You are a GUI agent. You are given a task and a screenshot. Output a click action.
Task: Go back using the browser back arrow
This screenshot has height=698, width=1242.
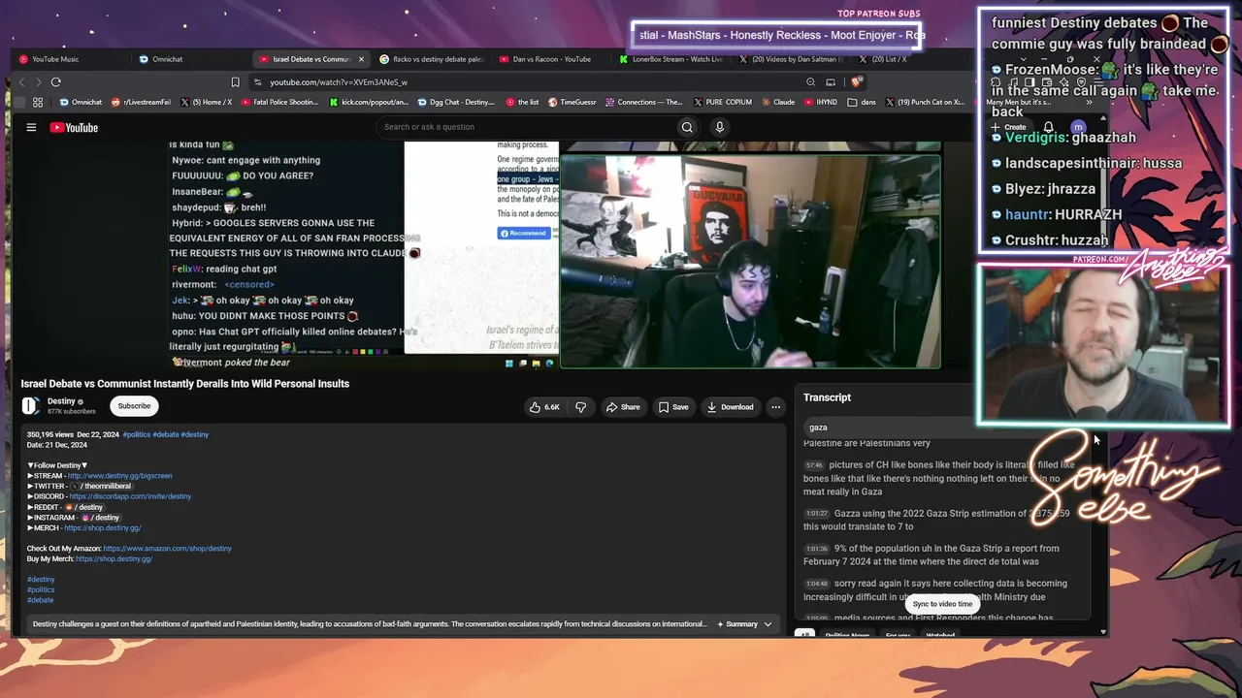[x=21, y=82]
